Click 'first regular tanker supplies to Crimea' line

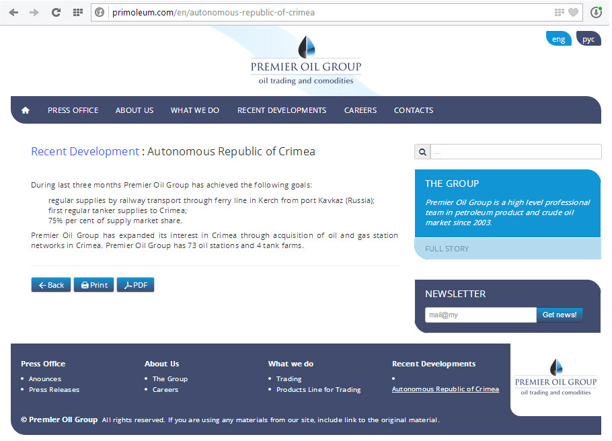pyautogui.click(x=118, y=210)
